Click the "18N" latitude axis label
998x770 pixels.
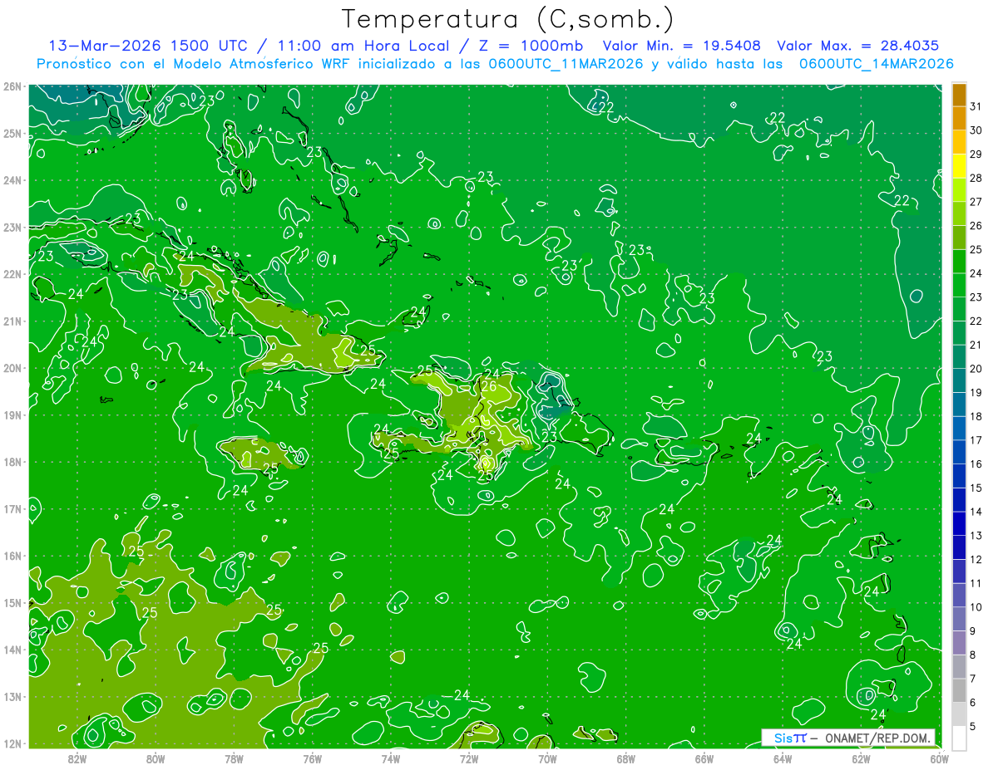[12, 462]
